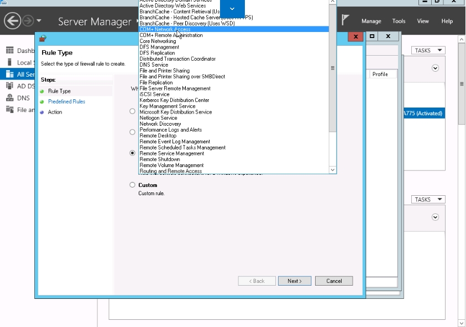The width and height of the screenshot is (466, 327).
Task: Open the DNS role in the sidebar
Action: pos(9,98)
